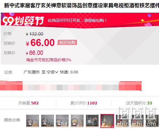Click the red 66.00 promotional price
This screenshot has width=159, height=129.
point(40,43)
